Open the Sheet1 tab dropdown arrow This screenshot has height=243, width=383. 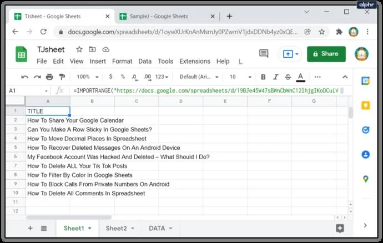(89, 229)
